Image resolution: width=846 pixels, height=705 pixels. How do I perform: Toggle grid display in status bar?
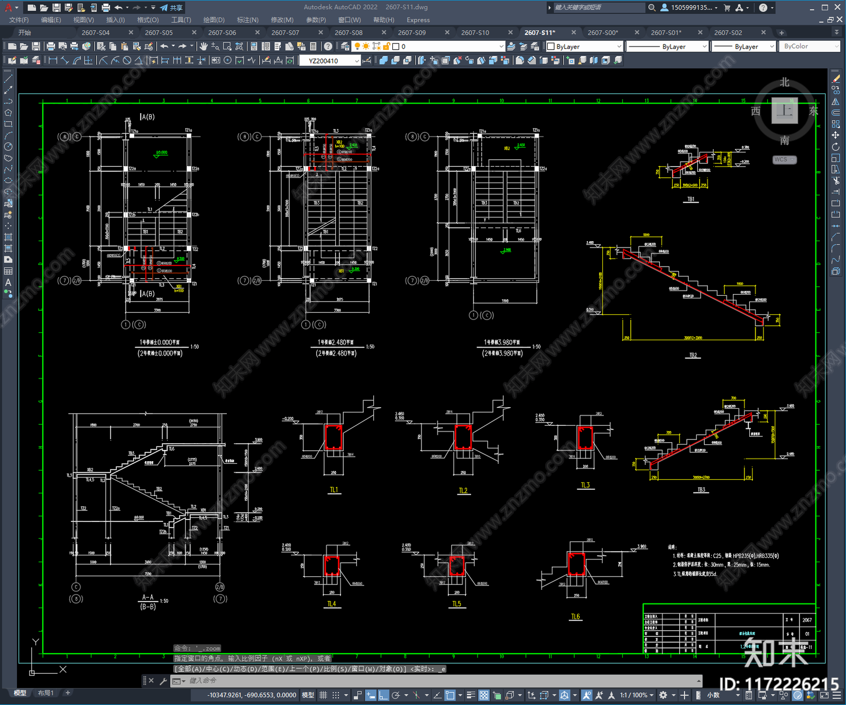pos(323,695)
